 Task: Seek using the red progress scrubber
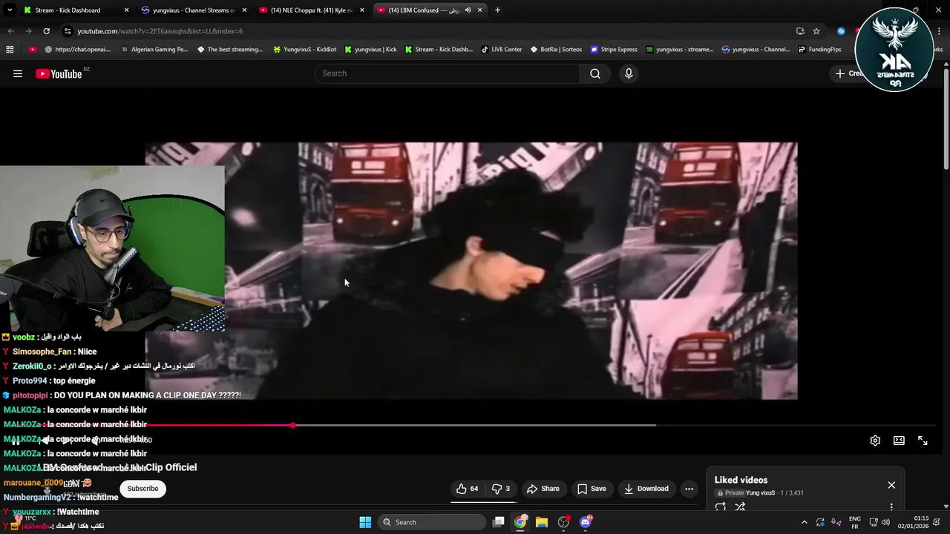tap(293, 425)
